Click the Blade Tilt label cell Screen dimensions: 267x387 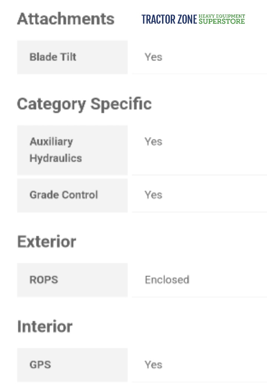tap(53, 57)
